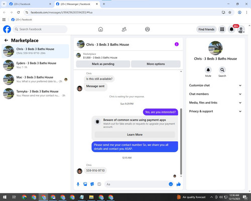Open Tannyka - 3 Beds 3 Baths House conversation
The height and width of the screenshot is (201, 251).
[x=35, y=93]
